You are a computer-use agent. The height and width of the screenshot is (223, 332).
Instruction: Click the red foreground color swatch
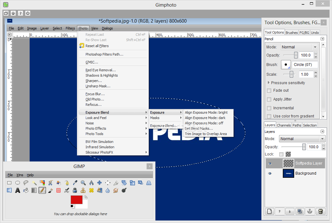(x=76, y=199)
